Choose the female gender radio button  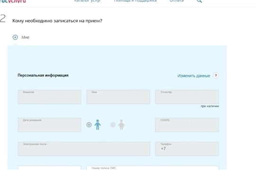tap(113, 125)
